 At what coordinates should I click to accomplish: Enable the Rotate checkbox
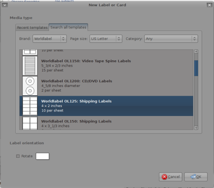[x=18, y=156]
